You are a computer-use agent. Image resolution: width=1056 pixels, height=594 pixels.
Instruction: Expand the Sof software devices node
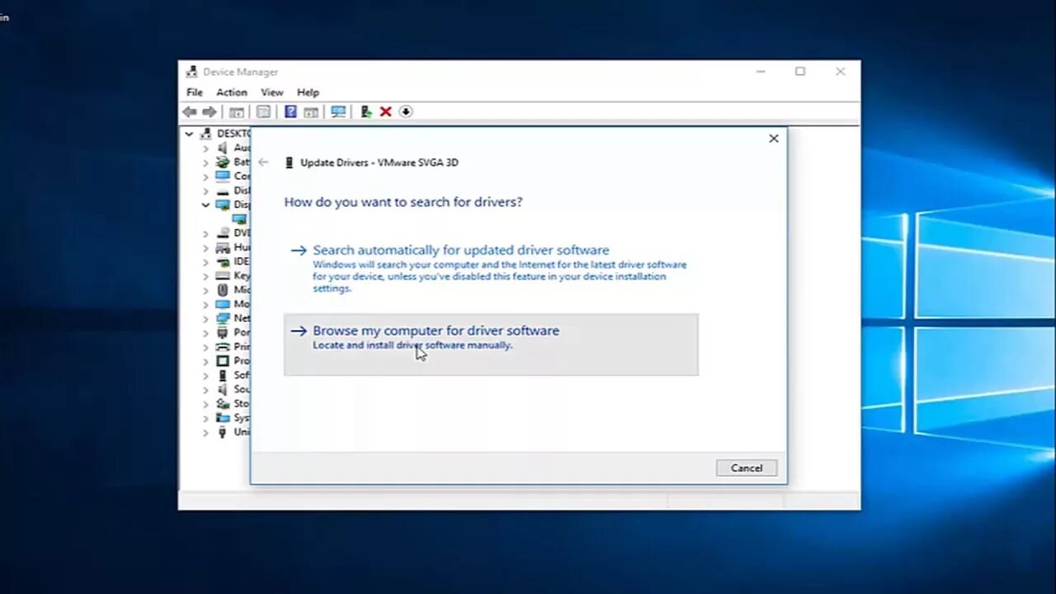pyautogui.click(x=205, y=375)
